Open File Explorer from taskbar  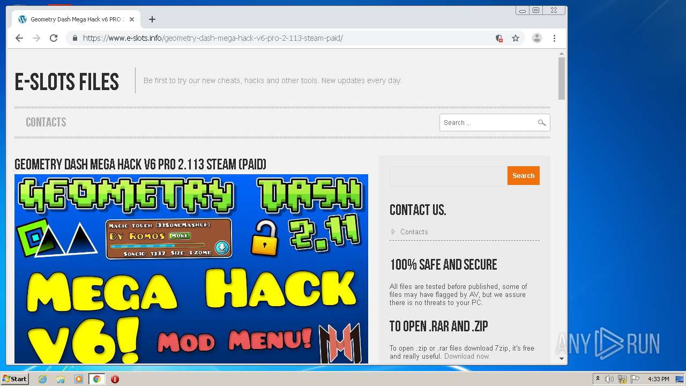click(61, 379)
